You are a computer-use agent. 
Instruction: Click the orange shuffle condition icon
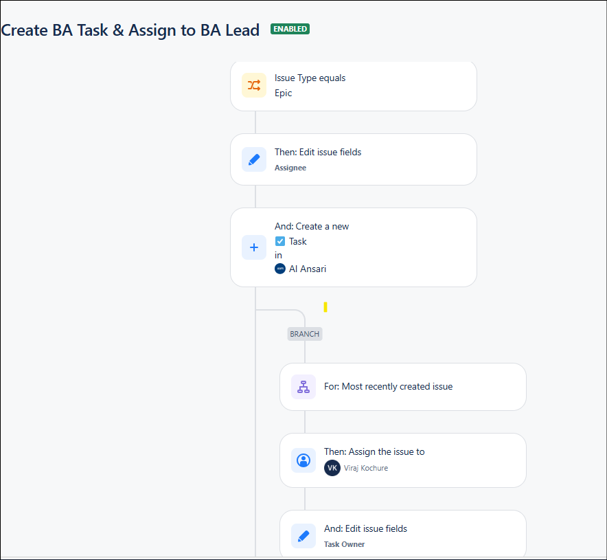254,85
